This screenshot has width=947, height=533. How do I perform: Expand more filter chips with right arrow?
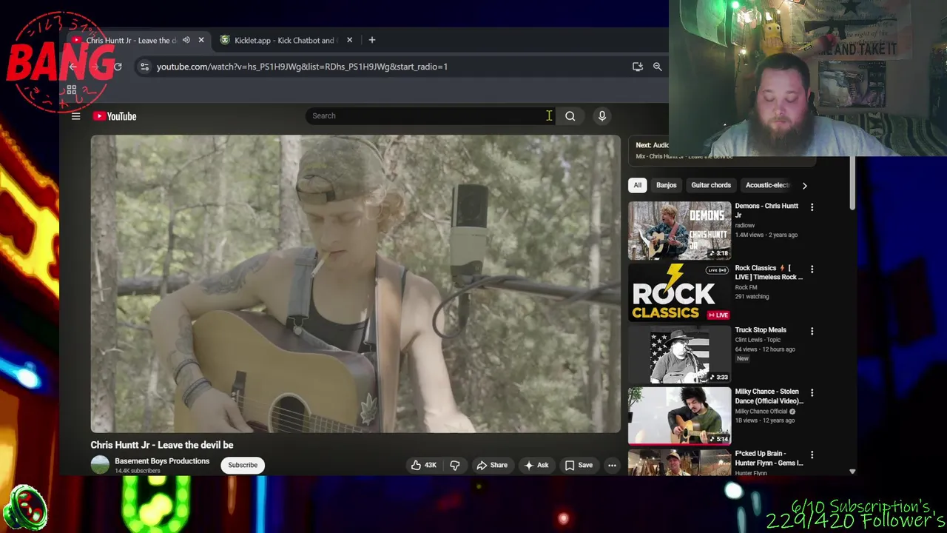pyautogui.click(x=804, y=185)
